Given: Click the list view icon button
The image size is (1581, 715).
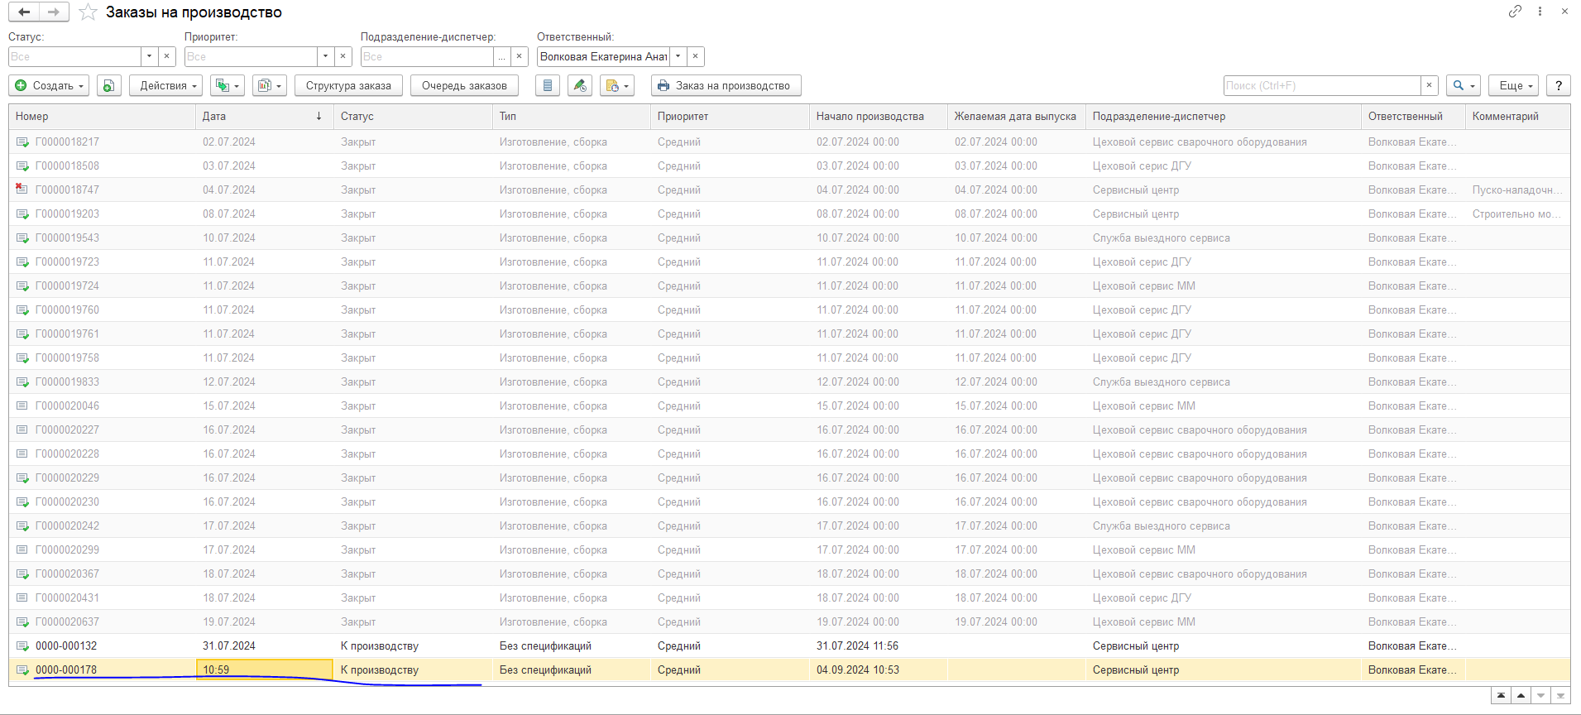Looking at the screenshot, I should (548, 85).
